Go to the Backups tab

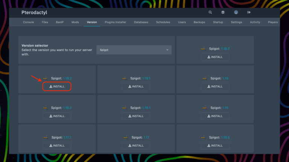tap(199, 22)
